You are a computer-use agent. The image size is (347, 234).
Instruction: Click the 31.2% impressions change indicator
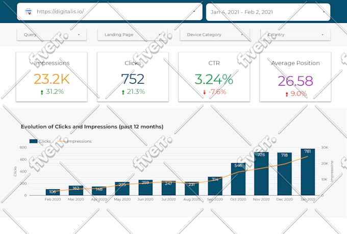(55, 92)
